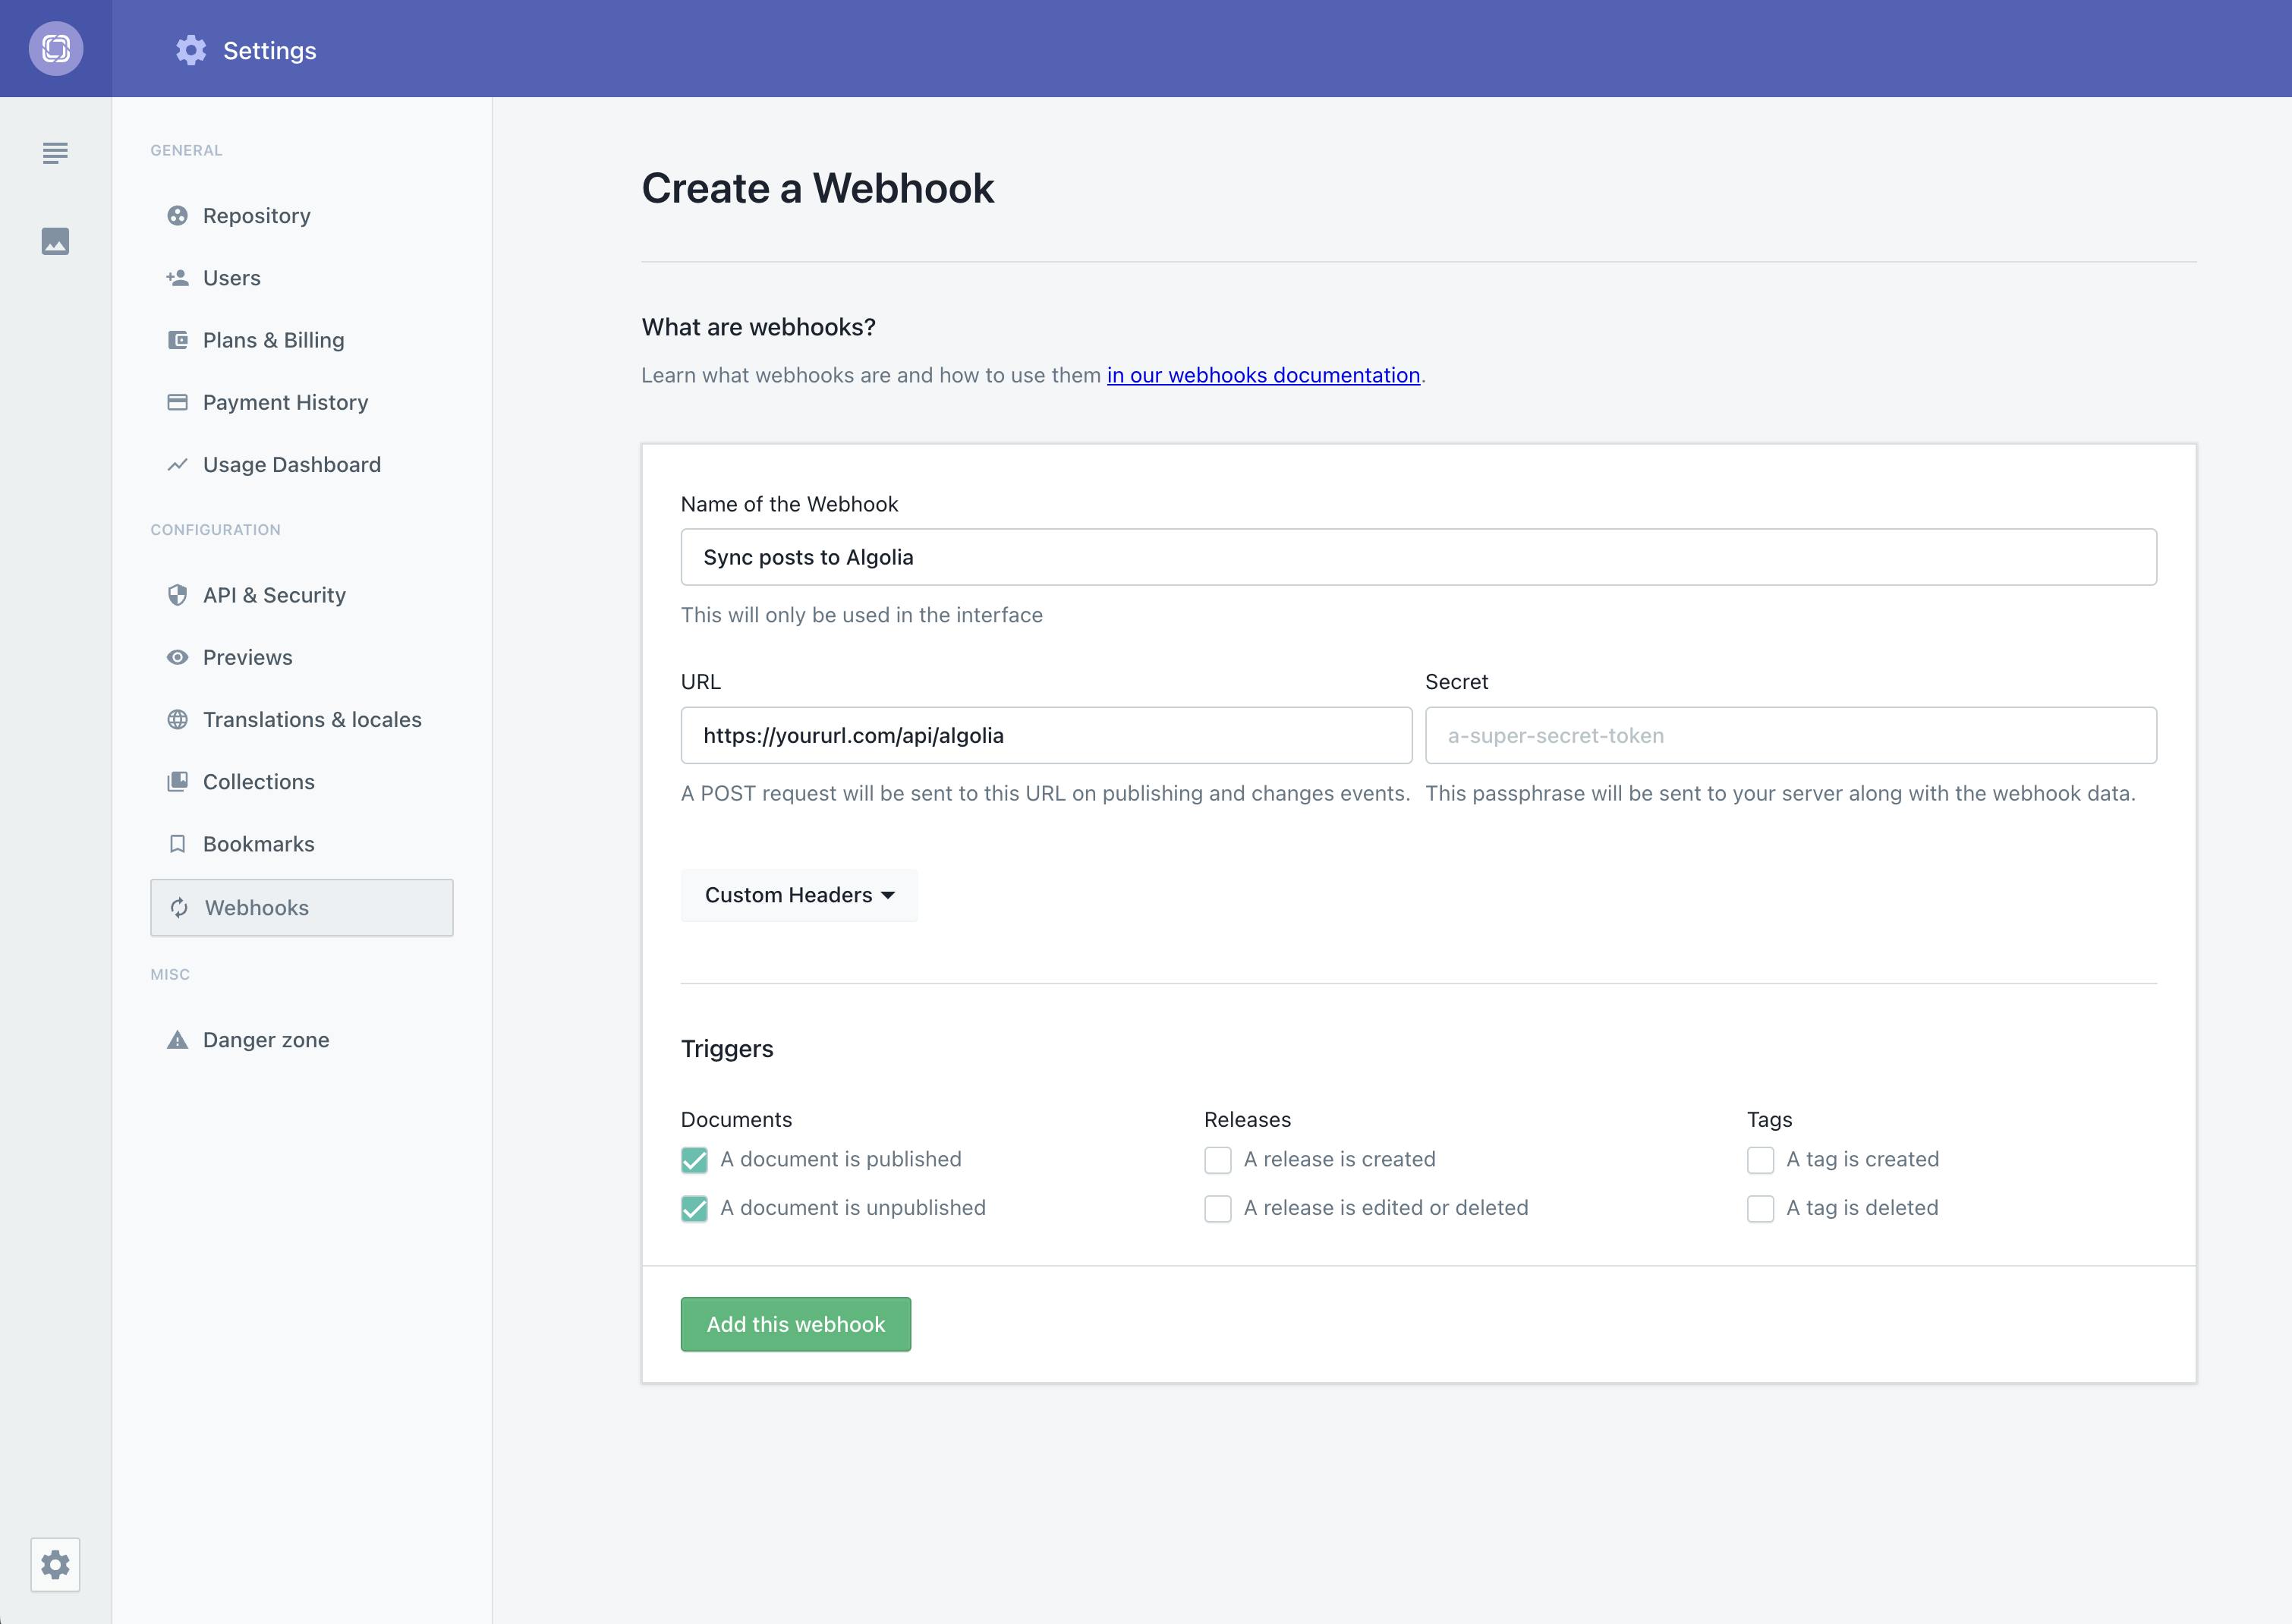Click the API & Security icon
The width and height of the screenshot is (2292, 1624).
(176, 594)
